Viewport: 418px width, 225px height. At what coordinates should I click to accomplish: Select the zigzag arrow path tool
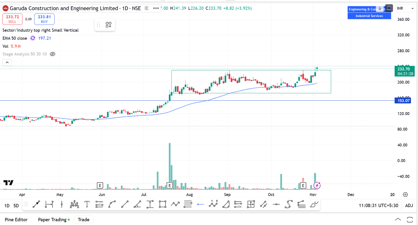tap(175, 204)
